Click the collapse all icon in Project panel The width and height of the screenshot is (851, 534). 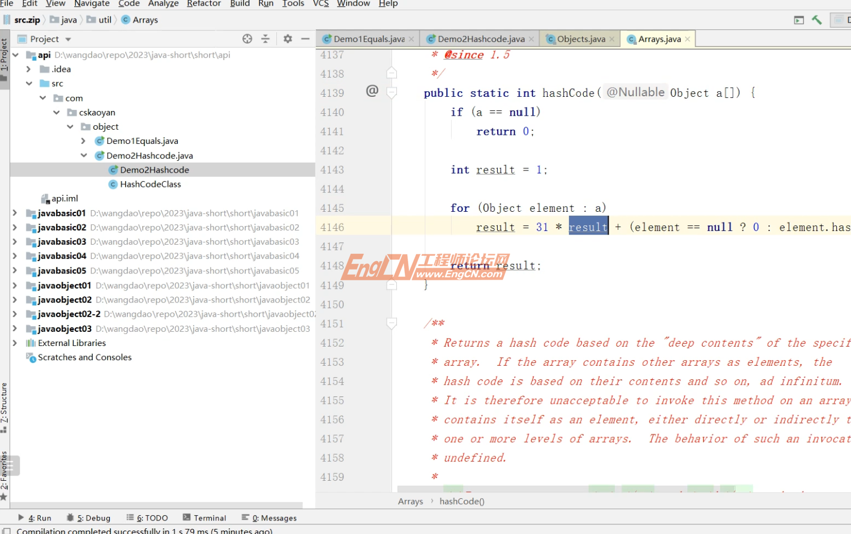(x=265, y=39)
